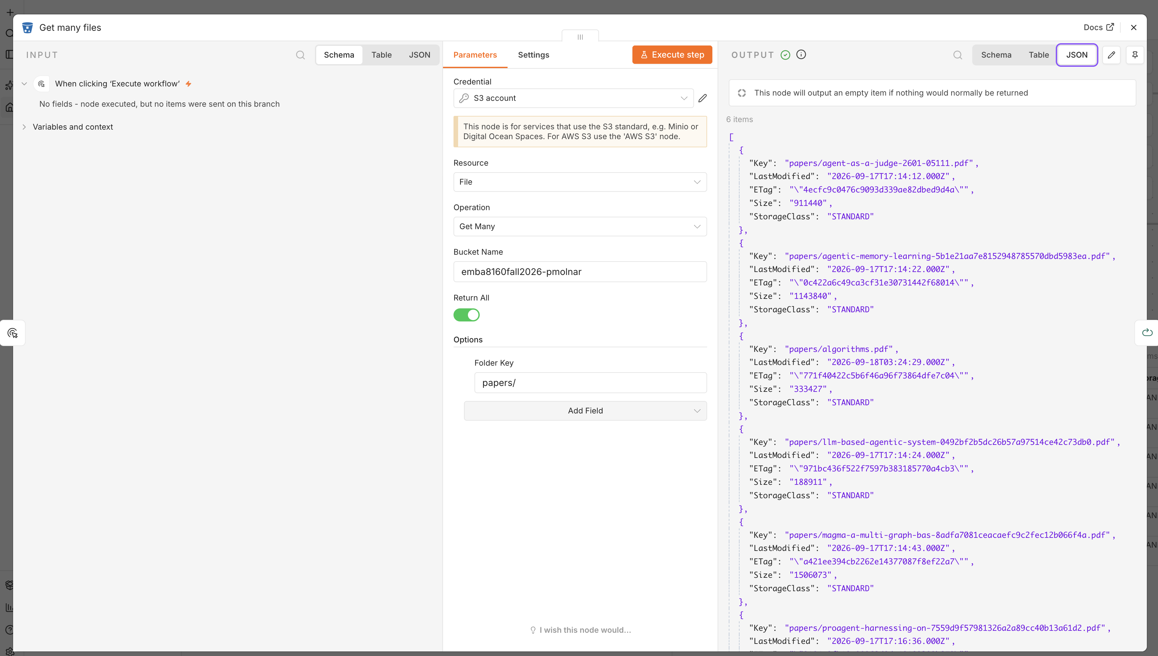Open the Docs external link
Image resolution: width=1158 pixels, height=656 pixels.
1099,27
